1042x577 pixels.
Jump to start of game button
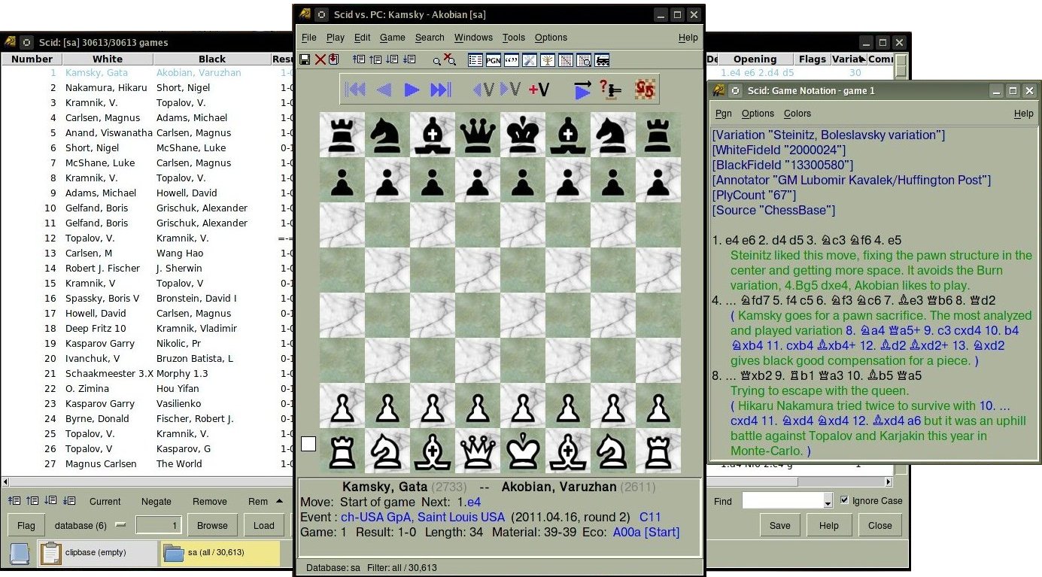pos(355,90)
